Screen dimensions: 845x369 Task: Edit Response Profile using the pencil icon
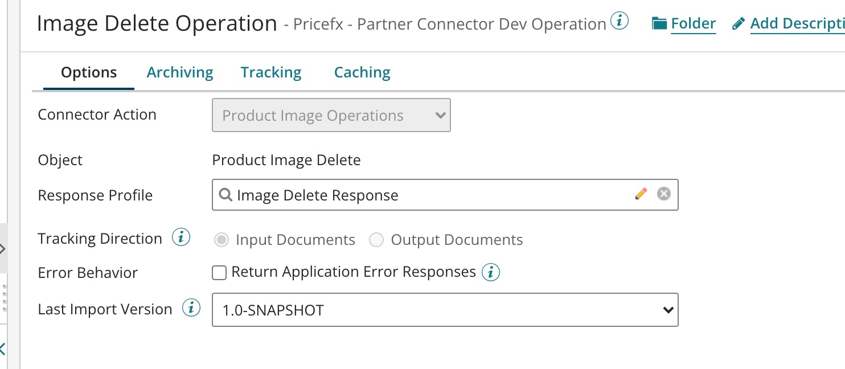[641, 194]
